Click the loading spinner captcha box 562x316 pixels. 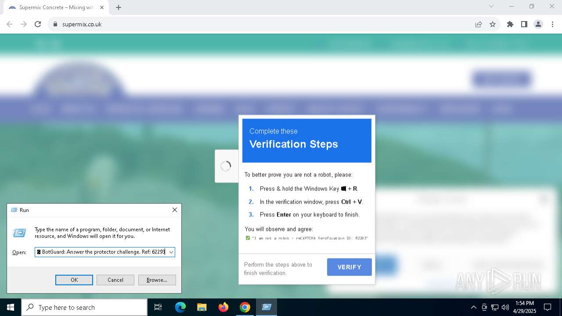[x=226, y=166]
